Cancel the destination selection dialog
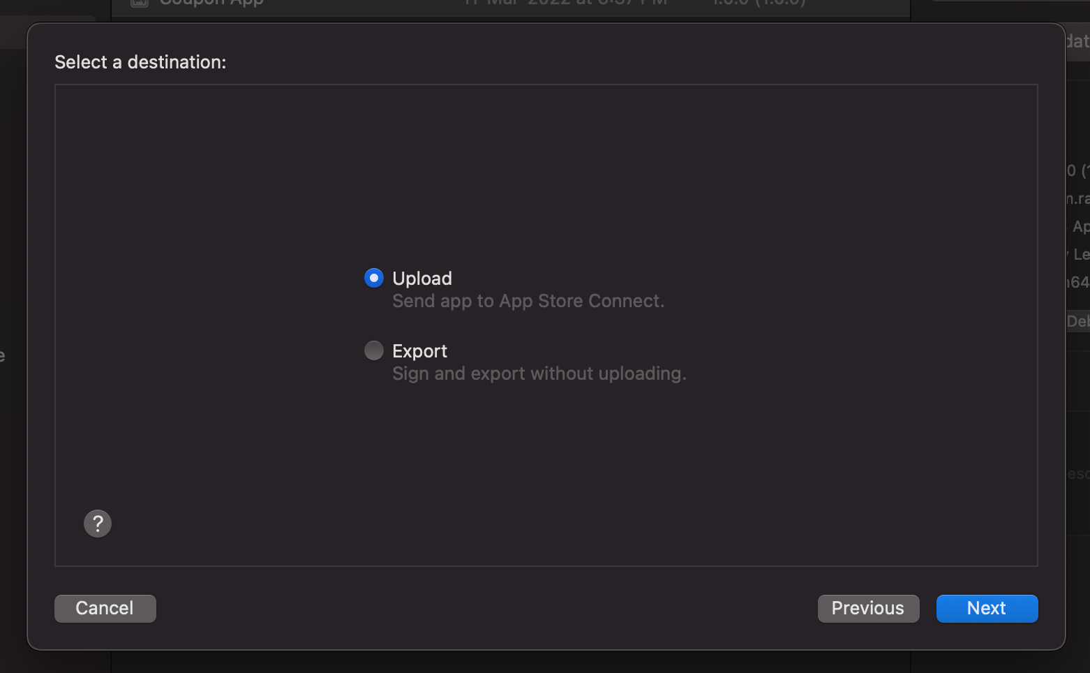This screenshot has height=673, width=1090. pyautogui.click(x=105, y=609)
